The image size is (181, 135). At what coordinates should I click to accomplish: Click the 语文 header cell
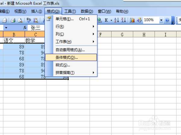14,40
